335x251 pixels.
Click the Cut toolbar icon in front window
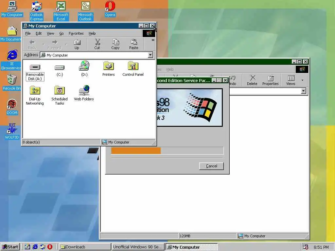pos(97,44)
